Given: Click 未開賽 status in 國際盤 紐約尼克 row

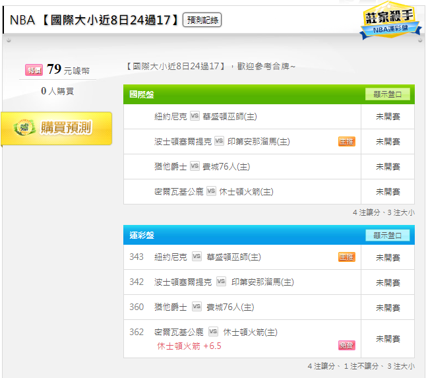Looking at the screenshot, I should coord(388,117).
